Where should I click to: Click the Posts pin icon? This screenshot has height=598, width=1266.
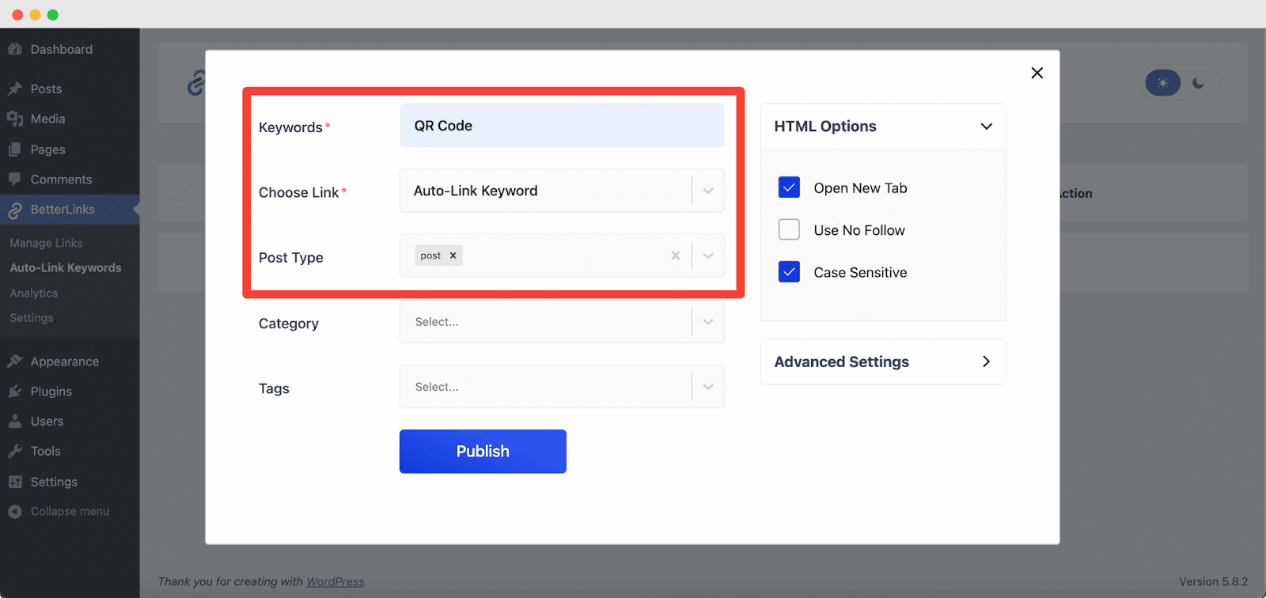15,89
